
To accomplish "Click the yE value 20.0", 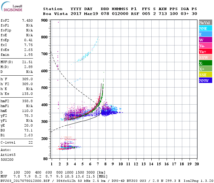I will (28, 126).
